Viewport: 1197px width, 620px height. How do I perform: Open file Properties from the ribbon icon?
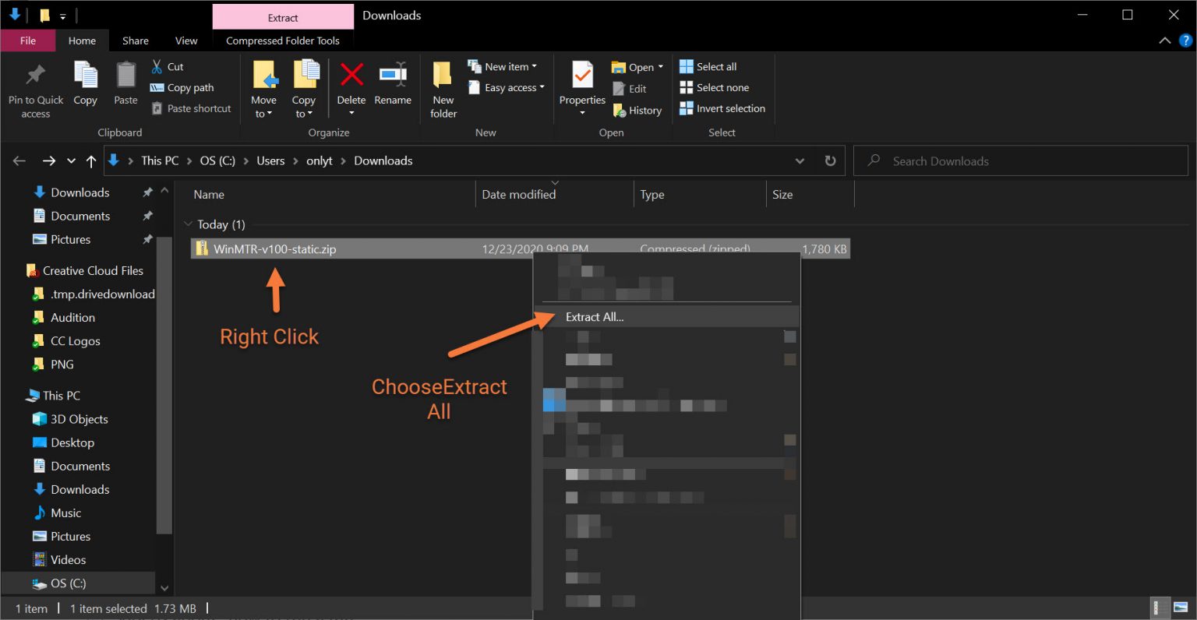click(581, 82)
